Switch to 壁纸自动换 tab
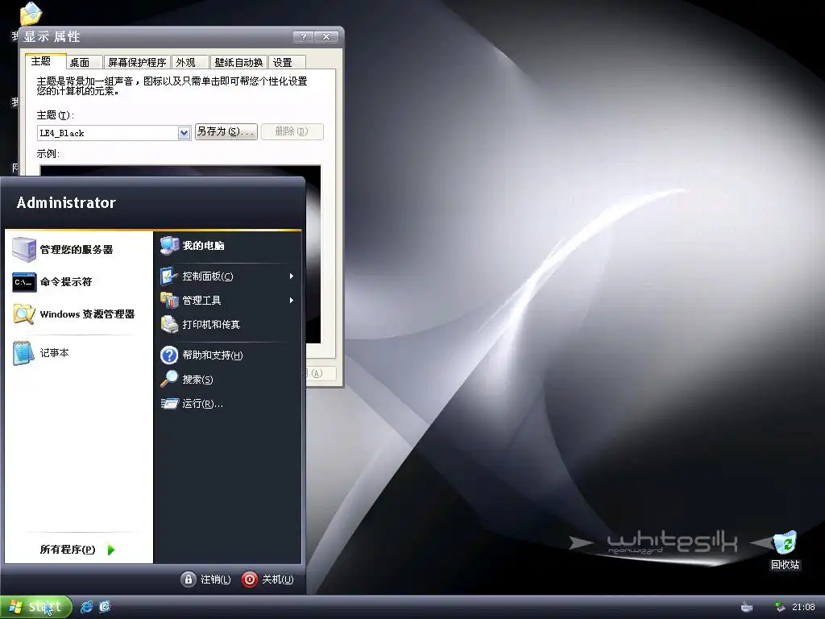This screenshot has width=825, height=619. (x=238, y=62)
